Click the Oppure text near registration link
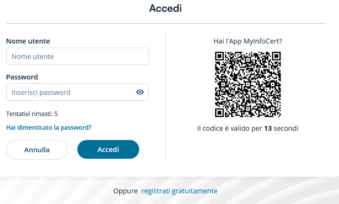 click(x=125, y=191)
